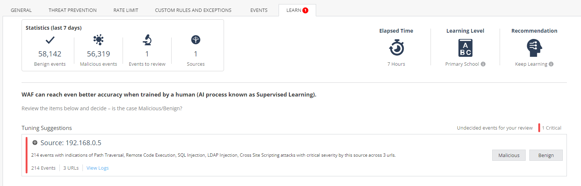581x186 pixels.
Task: Click the malicious events virus icon
Action: pos(98,40)
